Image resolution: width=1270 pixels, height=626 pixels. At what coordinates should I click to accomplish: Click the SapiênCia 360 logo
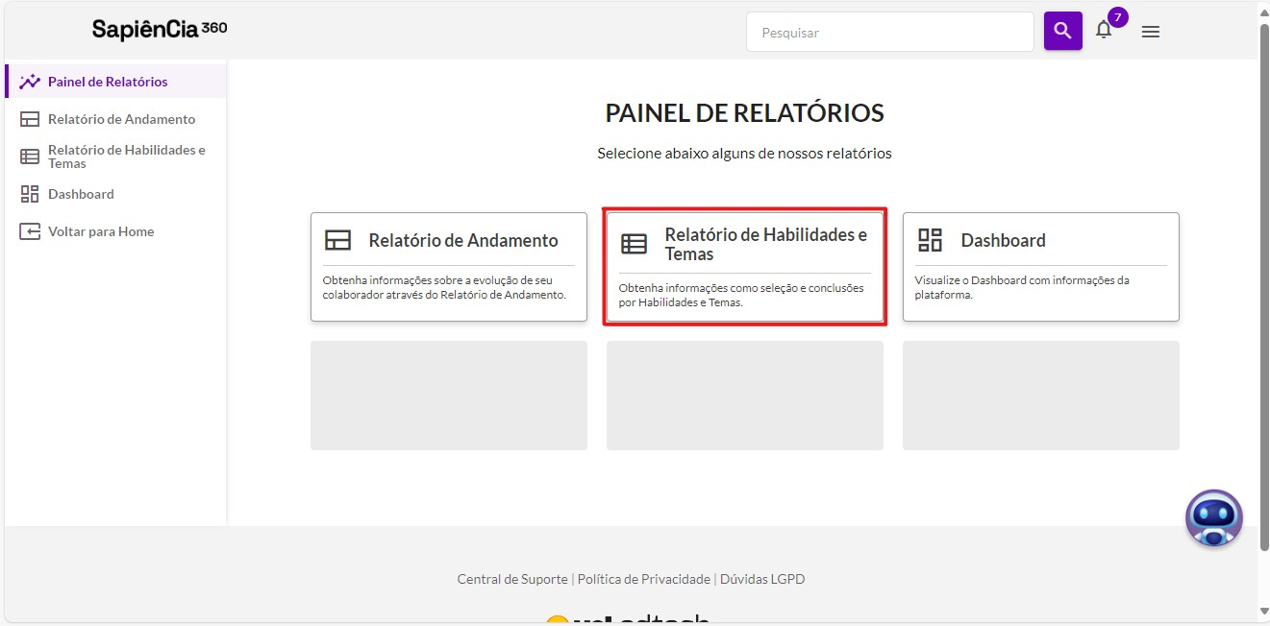(160, 29)
